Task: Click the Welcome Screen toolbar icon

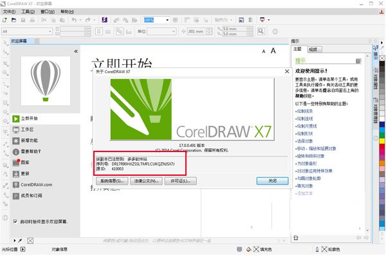Action: tap(241, 20)
